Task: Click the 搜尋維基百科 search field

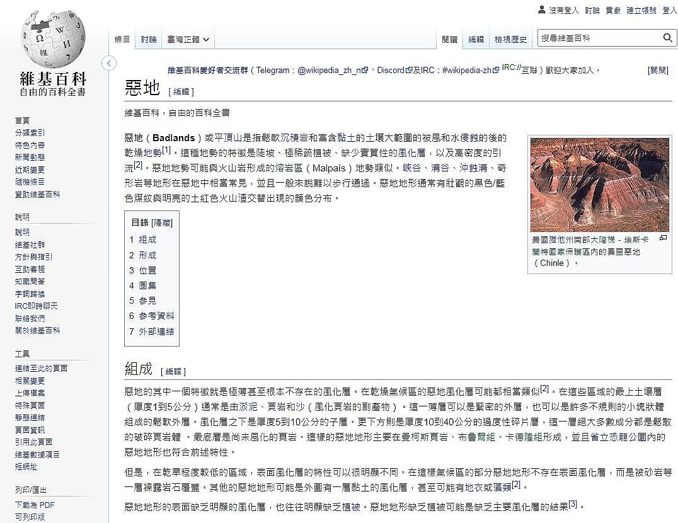Action: (x=599, y=38)
